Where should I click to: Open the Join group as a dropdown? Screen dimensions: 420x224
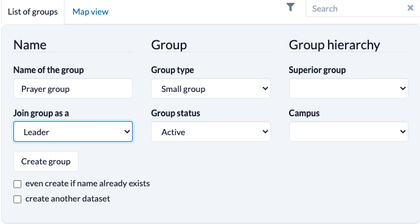[x=73, y=131]
